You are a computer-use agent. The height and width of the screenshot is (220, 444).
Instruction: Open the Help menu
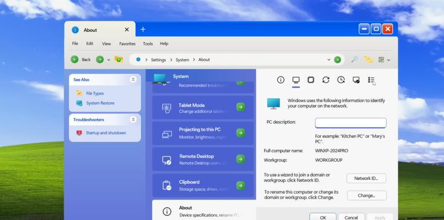click(x=164, y=43)
